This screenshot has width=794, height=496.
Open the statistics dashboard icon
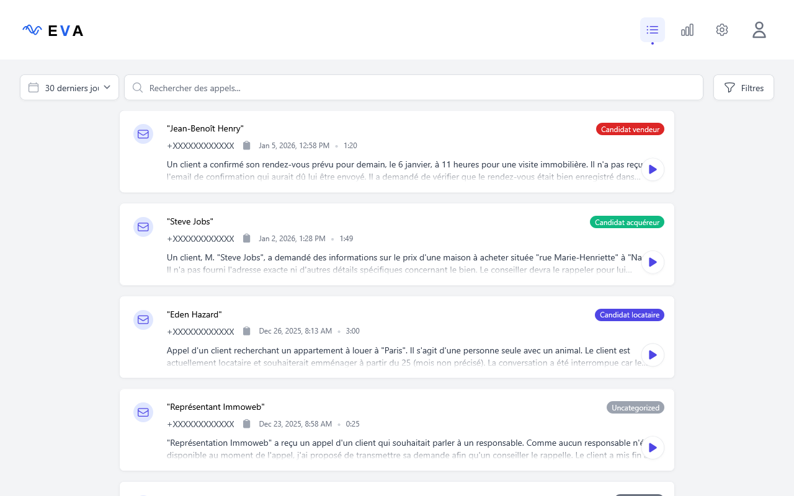pyautogui.click(x=687, y=29)
